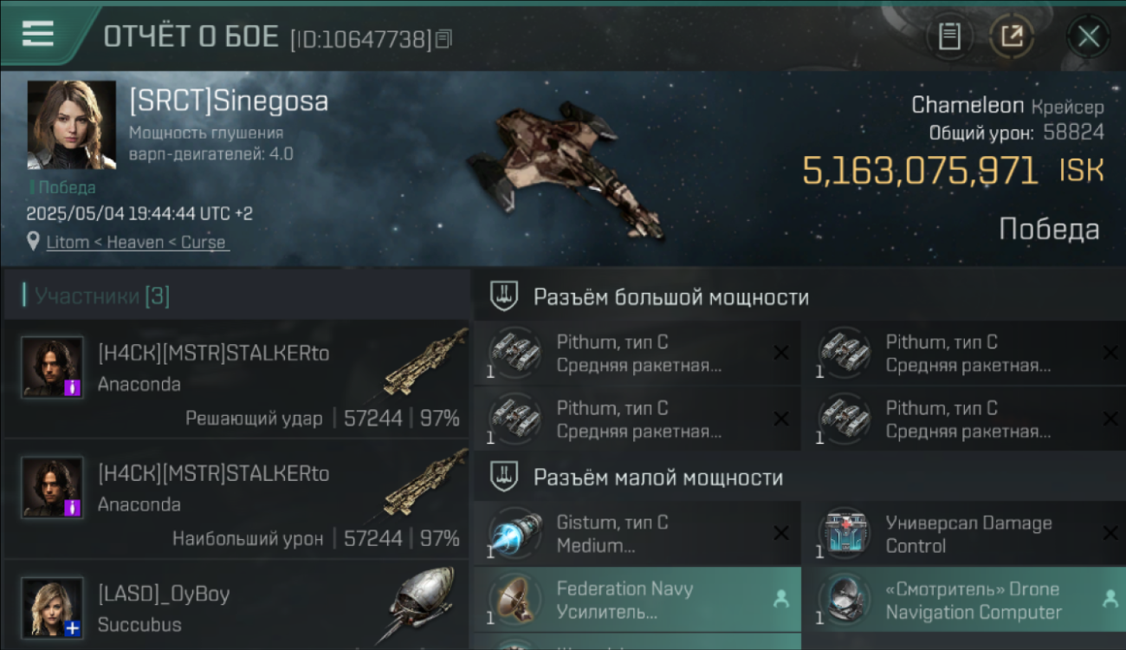Open the clipboard report icon
Screen dimensions: 1126x650
(950, 36)
